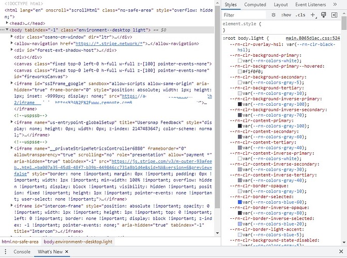The height and width of the screenshot is (258, 347).
Task: Select the <!DOCTYPE html> line
Action: [24, 4]
